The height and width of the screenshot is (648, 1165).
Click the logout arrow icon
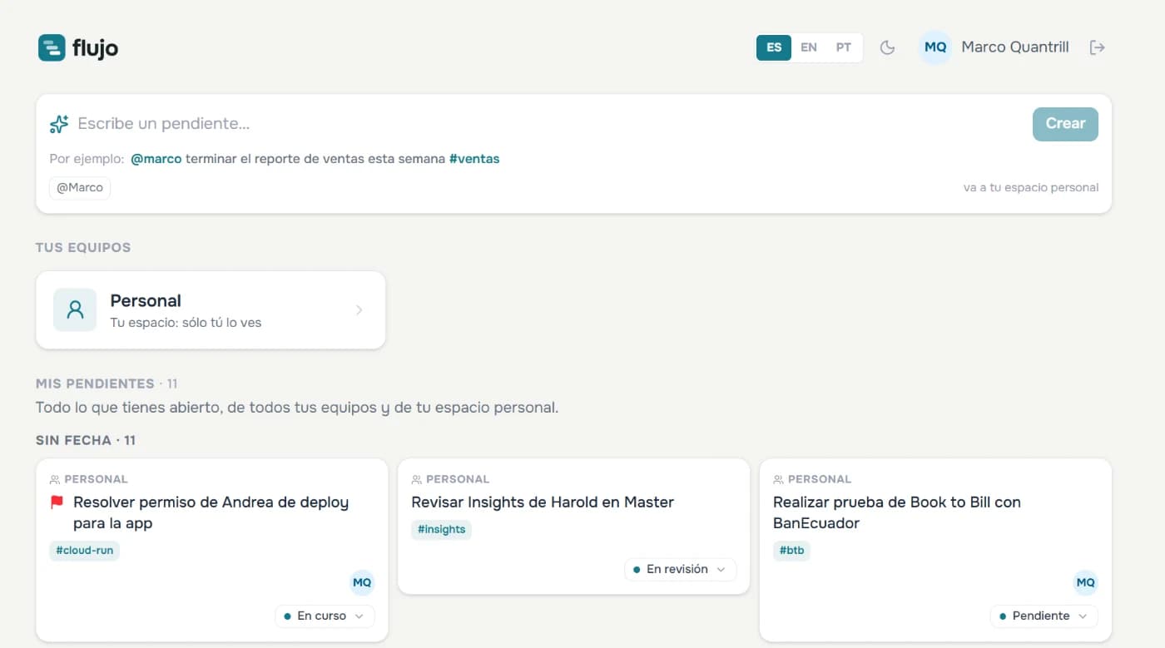(x=1098, y=47)
